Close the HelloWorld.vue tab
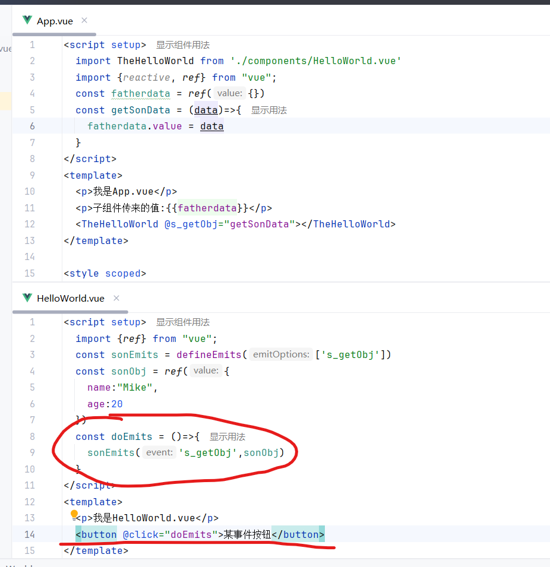Screen dimensions: 550x567 point(116,298)
